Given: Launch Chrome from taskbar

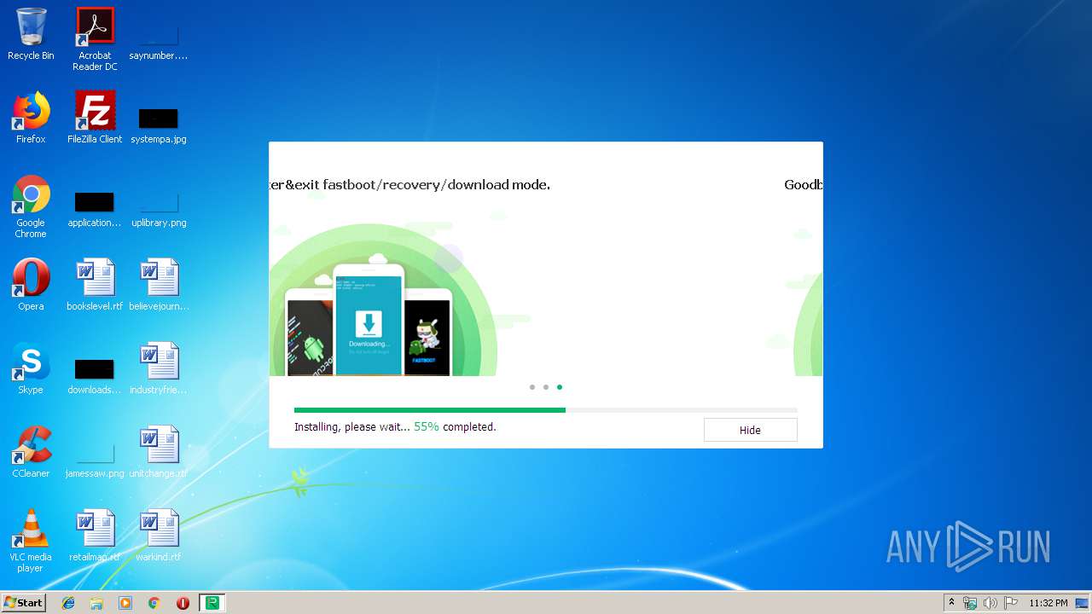Looking at the screenshot, I should click(154, 603).
